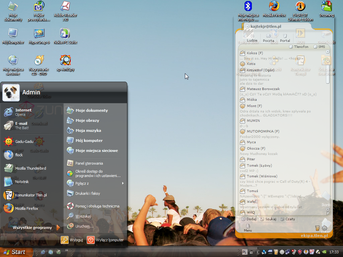Switch to Portal tab in Tlen
This screenshot has height=257, width=343.
click(285, 38)
